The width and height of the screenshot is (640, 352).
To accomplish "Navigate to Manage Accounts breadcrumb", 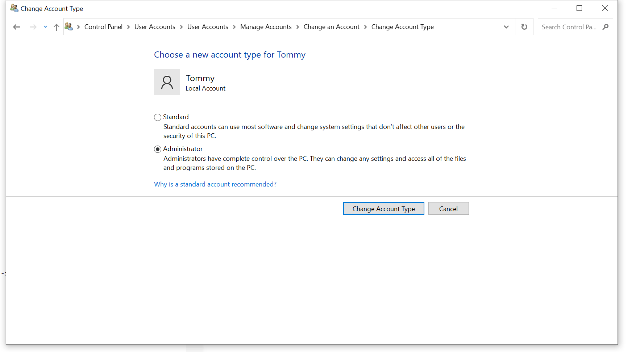I will (x=266, y=27).
